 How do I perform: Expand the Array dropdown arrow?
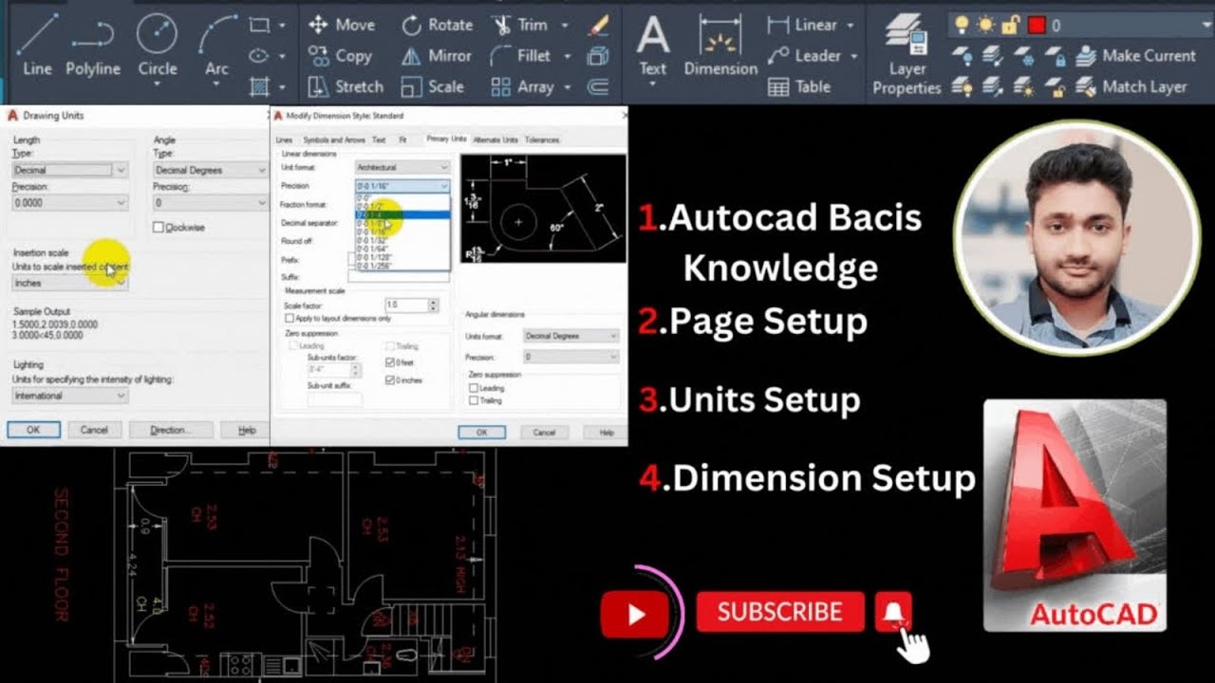568,87
